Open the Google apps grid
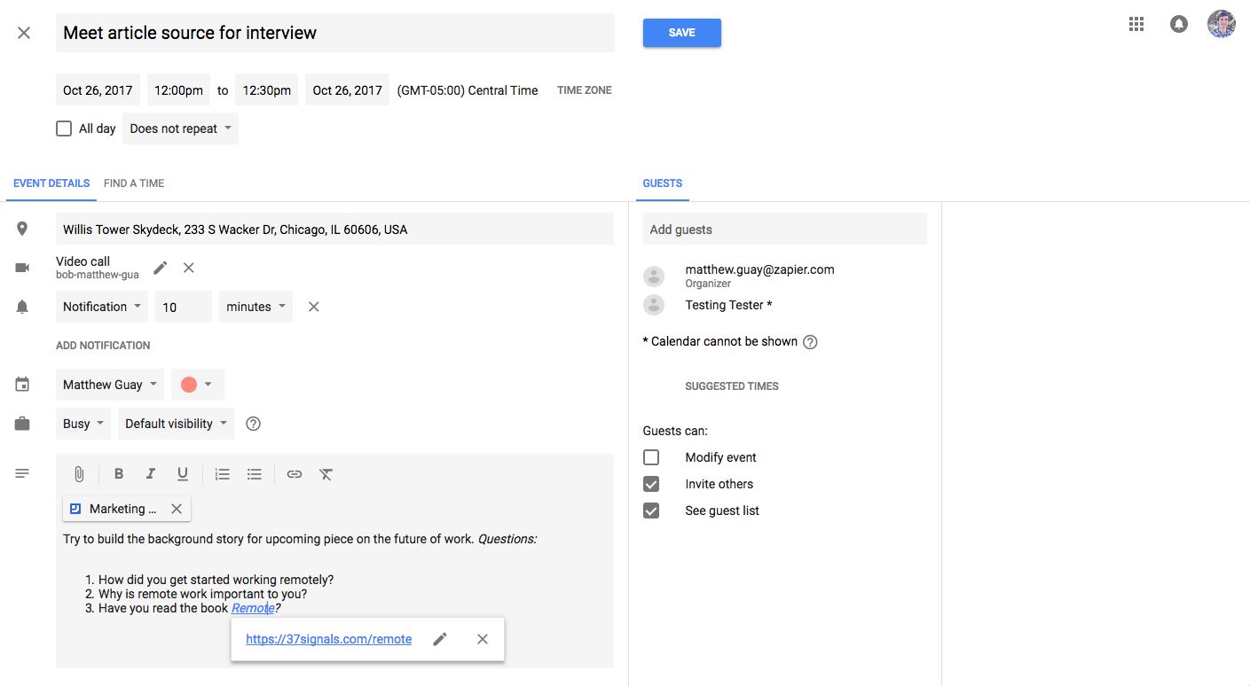The height and width of the screenshot is (686, 1250). (x=1136, y=25)
